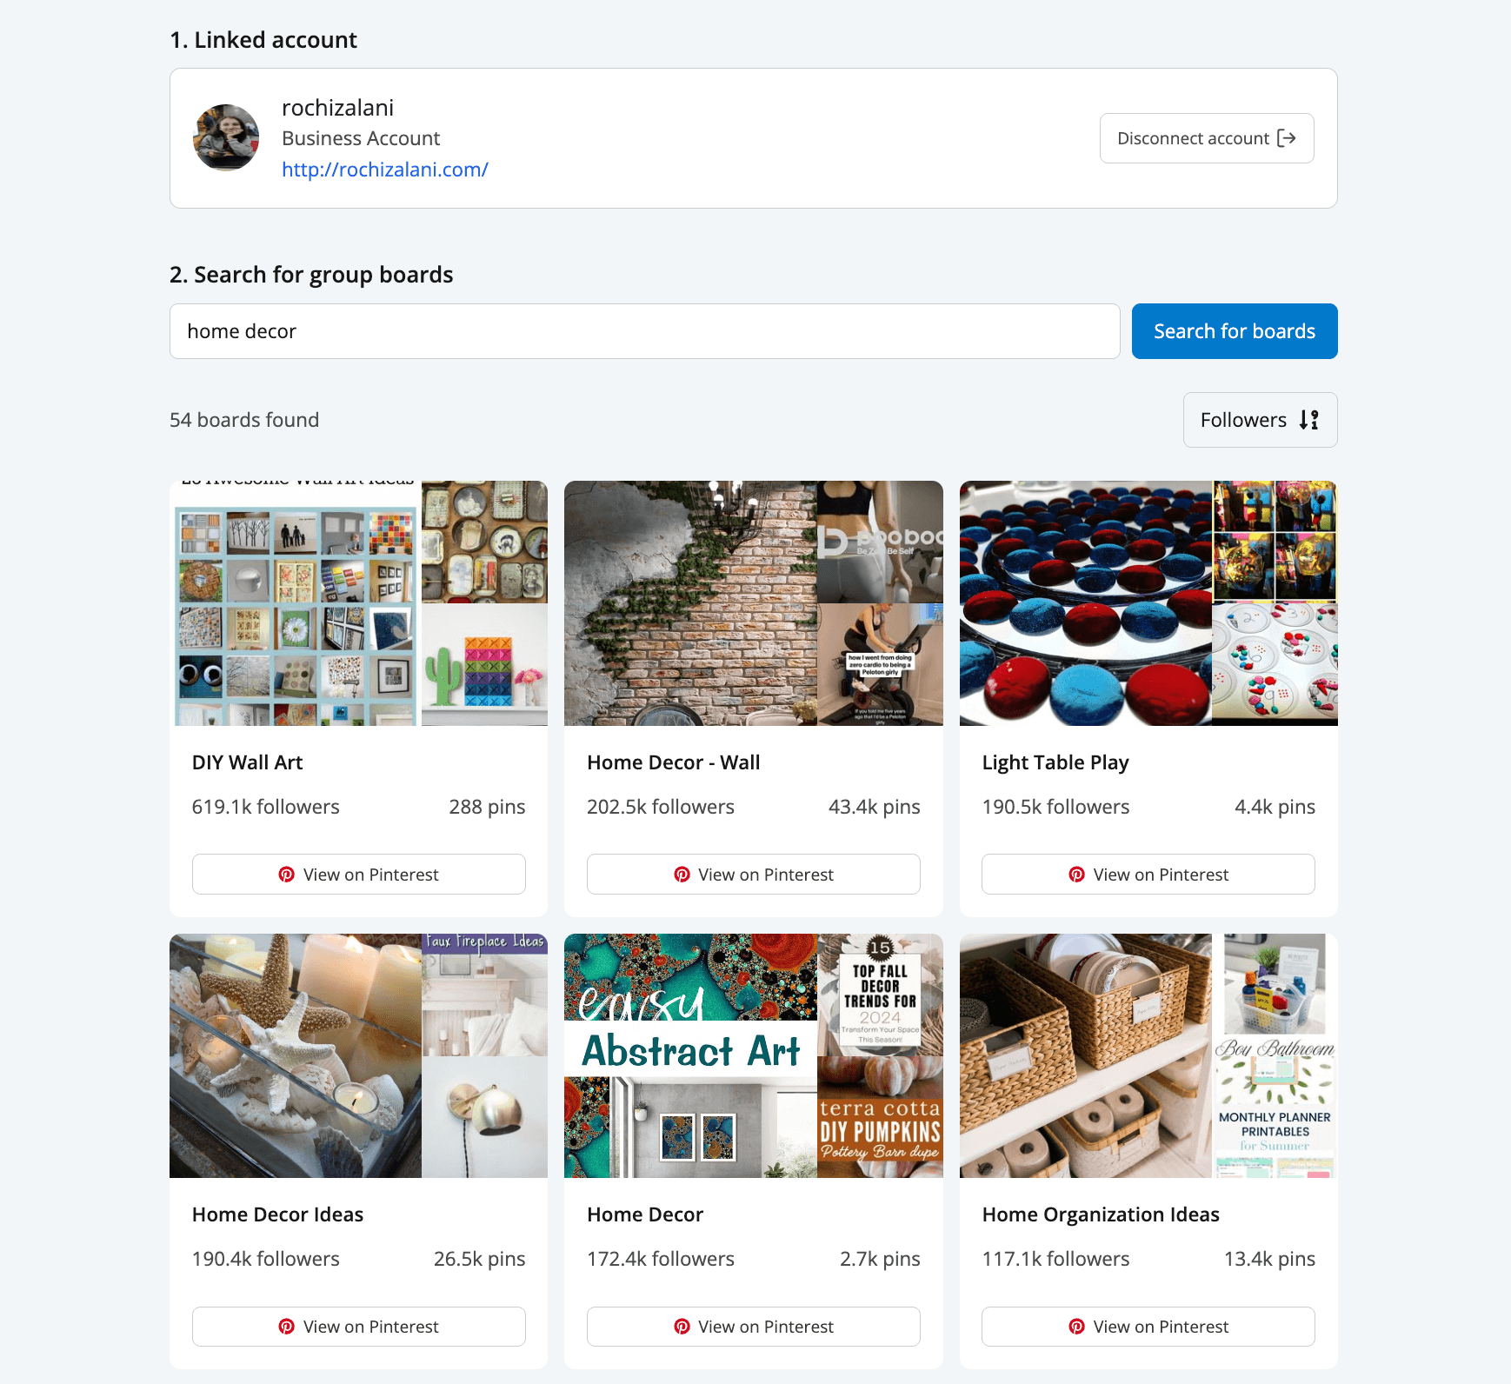1511x1384 pixels.
Task: Click Pinterest icon on Home Decor Ideas card
Action: click(x=287, y=1327)
